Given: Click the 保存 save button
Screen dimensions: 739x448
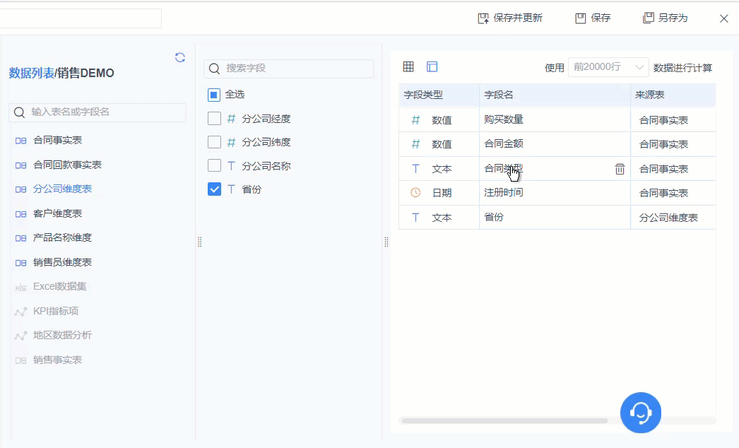Looking at the screenshot, I should 593,18.
